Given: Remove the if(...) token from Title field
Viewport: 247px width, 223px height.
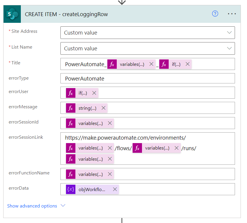Looking at the screenshot, I should tap(187, 64).
